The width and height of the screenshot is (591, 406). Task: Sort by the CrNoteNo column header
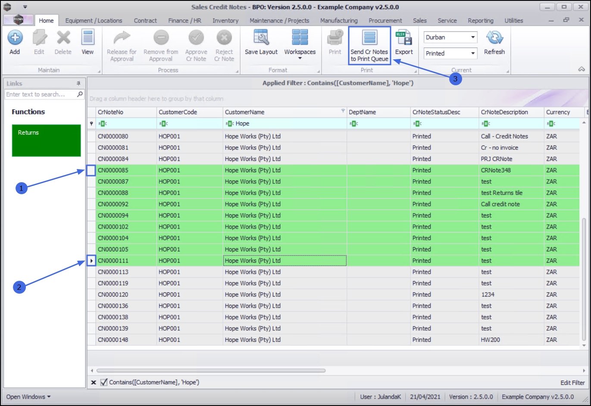pyautogui.click(x=126, y=112)
